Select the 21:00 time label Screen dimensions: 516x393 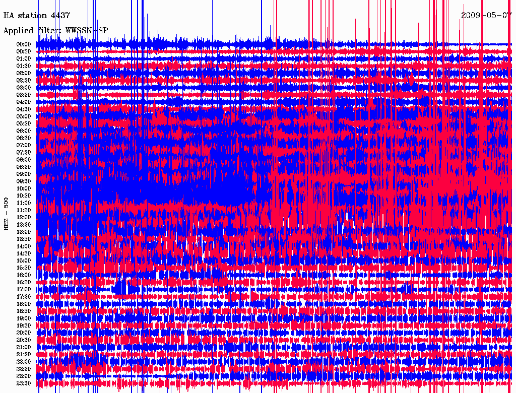point(24,347)
